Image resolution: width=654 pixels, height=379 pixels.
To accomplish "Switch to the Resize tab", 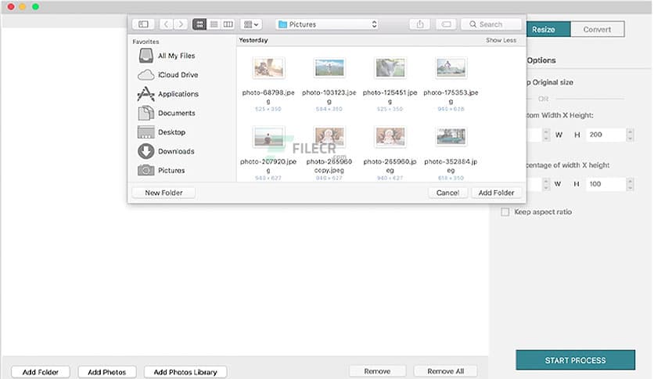I will click(x=548, y=30).
